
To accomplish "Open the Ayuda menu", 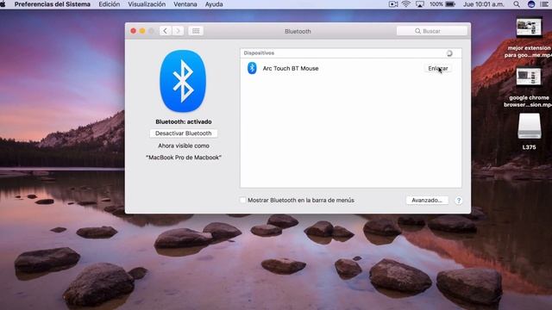I will [x=214, y=4].
